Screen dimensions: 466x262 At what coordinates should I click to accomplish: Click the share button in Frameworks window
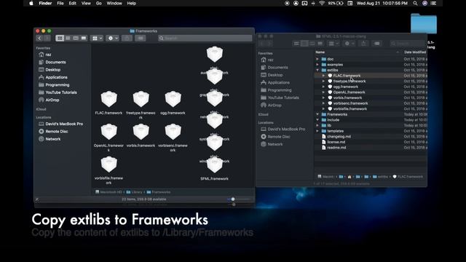[127, 39]
